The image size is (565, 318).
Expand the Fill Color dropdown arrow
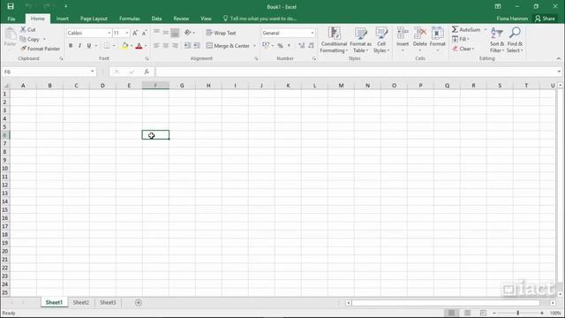point(132,46)
